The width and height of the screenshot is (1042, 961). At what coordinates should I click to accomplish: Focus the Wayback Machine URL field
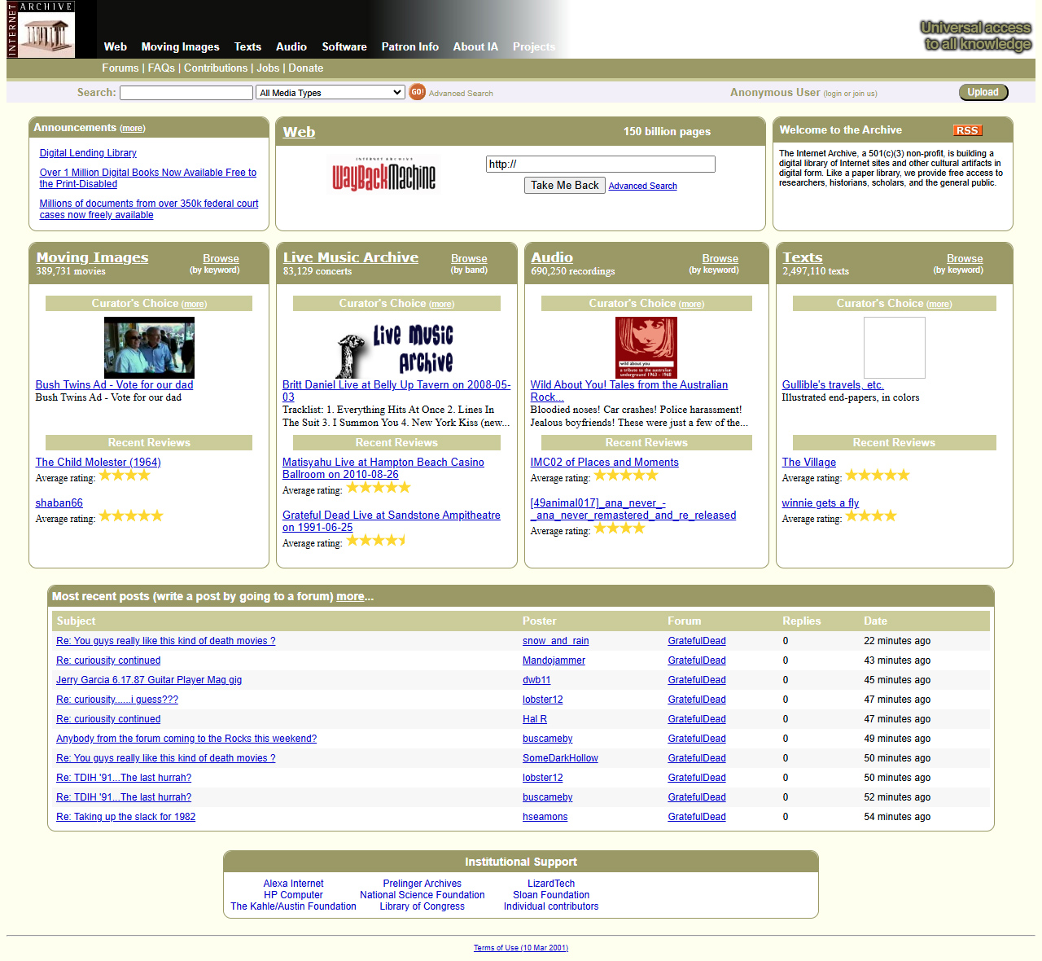(x=601, y=164)
